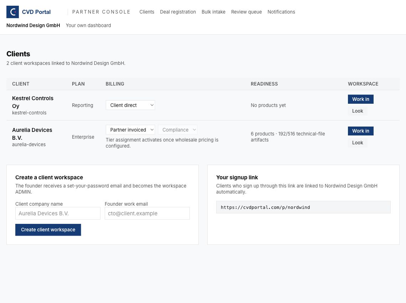Expand Aurelia Devices Partner invoiced dropdown
Image resolution: width=406 pixels, height=303 pixels.
(130, 130)
